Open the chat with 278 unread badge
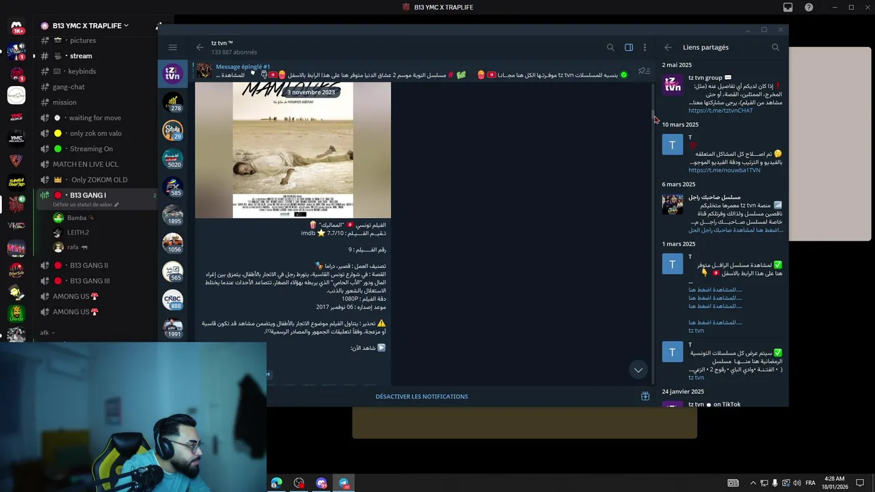The width and height of the screenshot is (875, 492). 172,102
